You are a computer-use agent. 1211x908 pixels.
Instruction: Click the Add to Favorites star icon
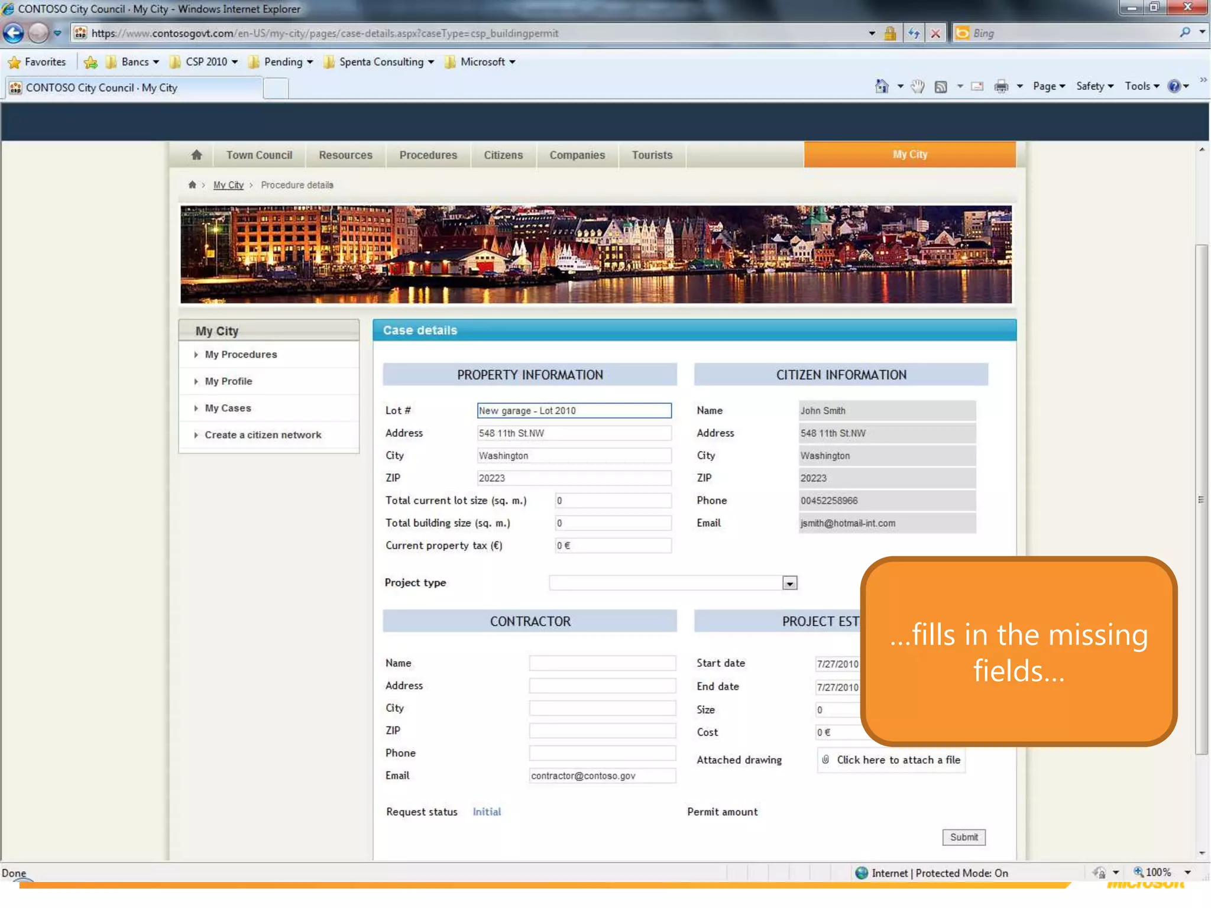[90, 62]
